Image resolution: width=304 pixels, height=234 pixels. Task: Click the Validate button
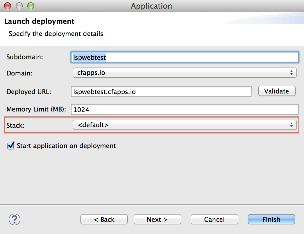click(x=277, y=91)
